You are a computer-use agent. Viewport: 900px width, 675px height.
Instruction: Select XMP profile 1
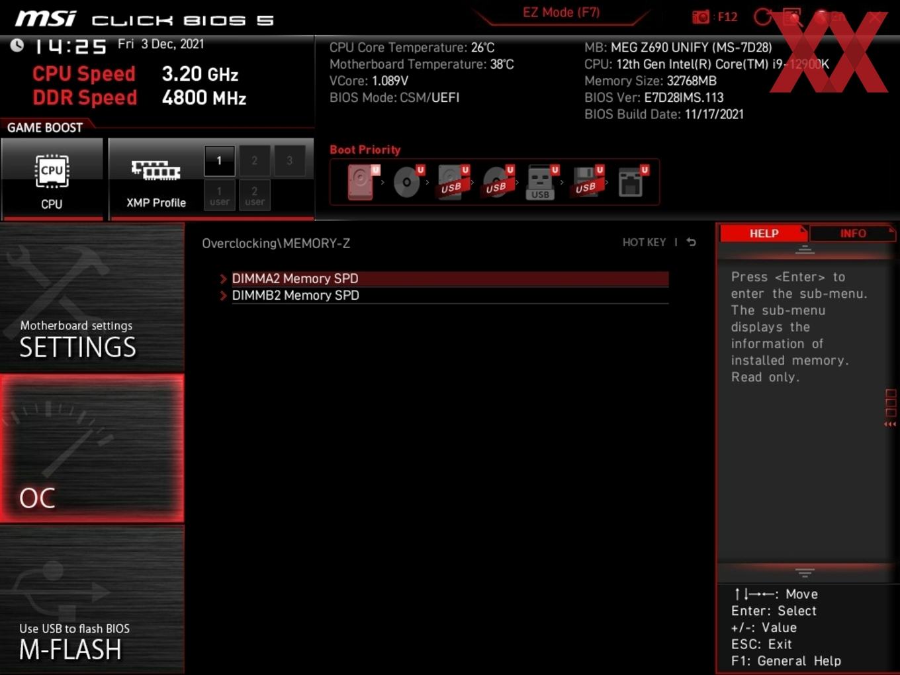click(x=219, y=161)
